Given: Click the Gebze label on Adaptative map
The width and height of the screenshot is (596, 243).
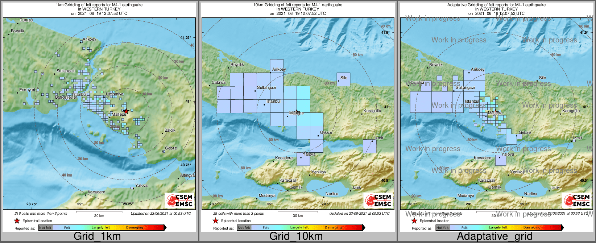Looking at the screenshot, I should (525, 132).
